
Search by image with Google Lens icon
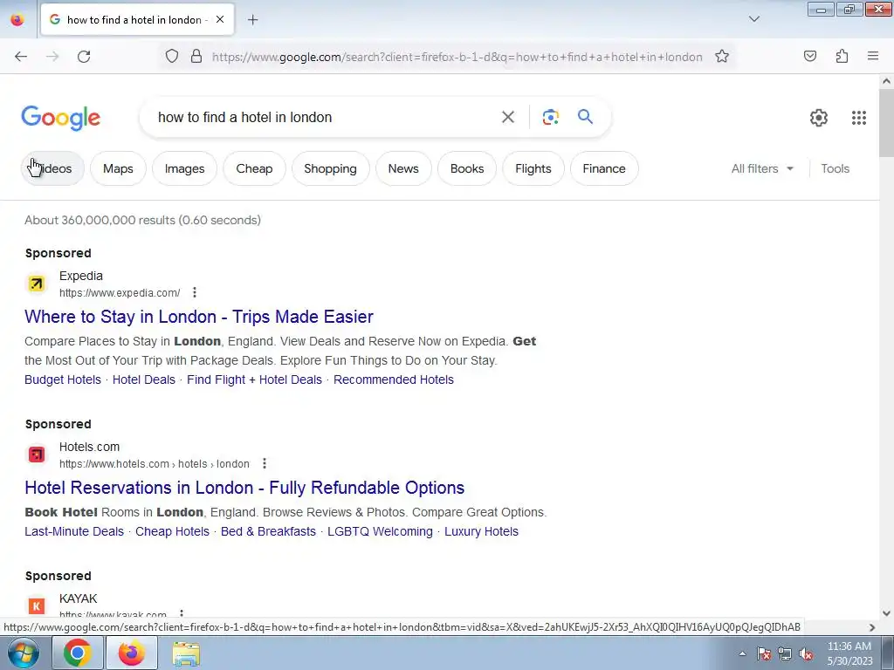[550, 117]
